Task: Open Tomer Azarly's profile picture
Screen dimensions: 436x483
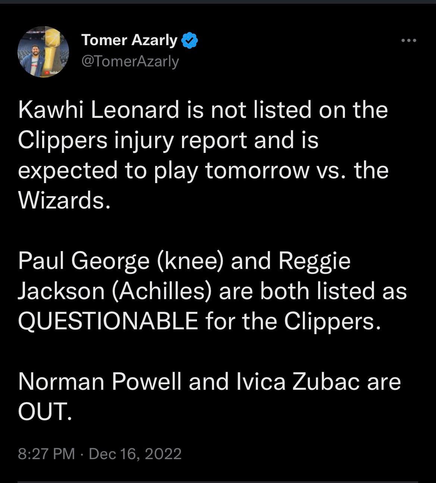Action: pyautogui.click(x=43, y=52)
